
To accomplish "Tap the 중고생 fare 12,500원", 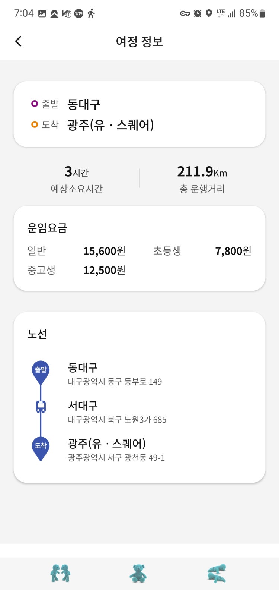I will point(104,270).
